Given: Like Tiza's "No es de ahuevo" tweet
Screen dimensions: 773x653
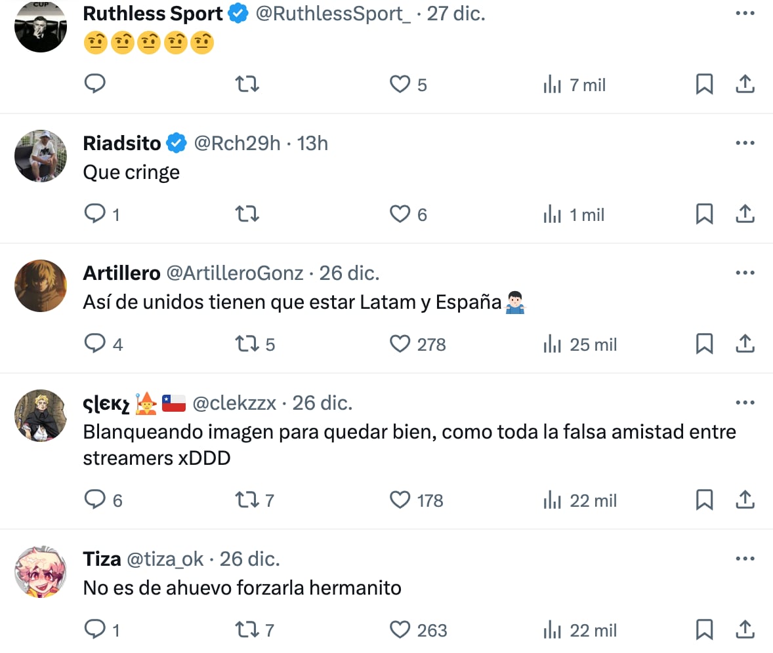Looking at the screenshot, I should coord(399,630).
